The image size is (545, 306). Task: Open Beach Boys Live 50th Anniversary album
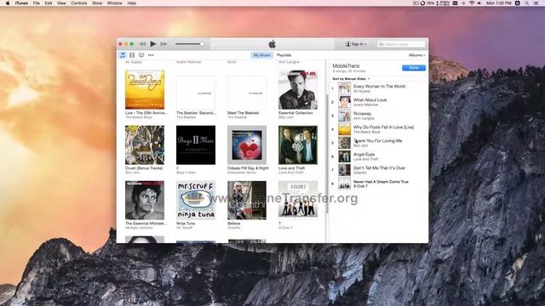[145, 89]
